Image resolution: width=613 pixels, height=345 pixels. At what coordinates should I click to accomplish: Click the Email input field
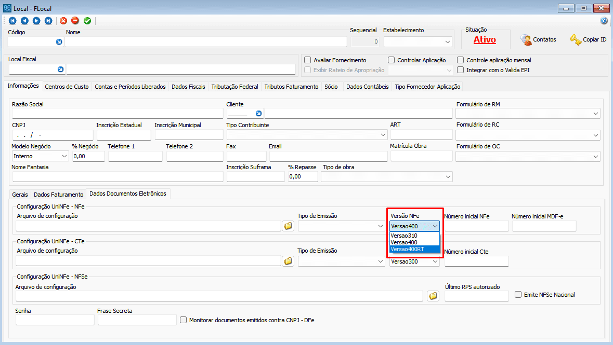pos(329,156)
